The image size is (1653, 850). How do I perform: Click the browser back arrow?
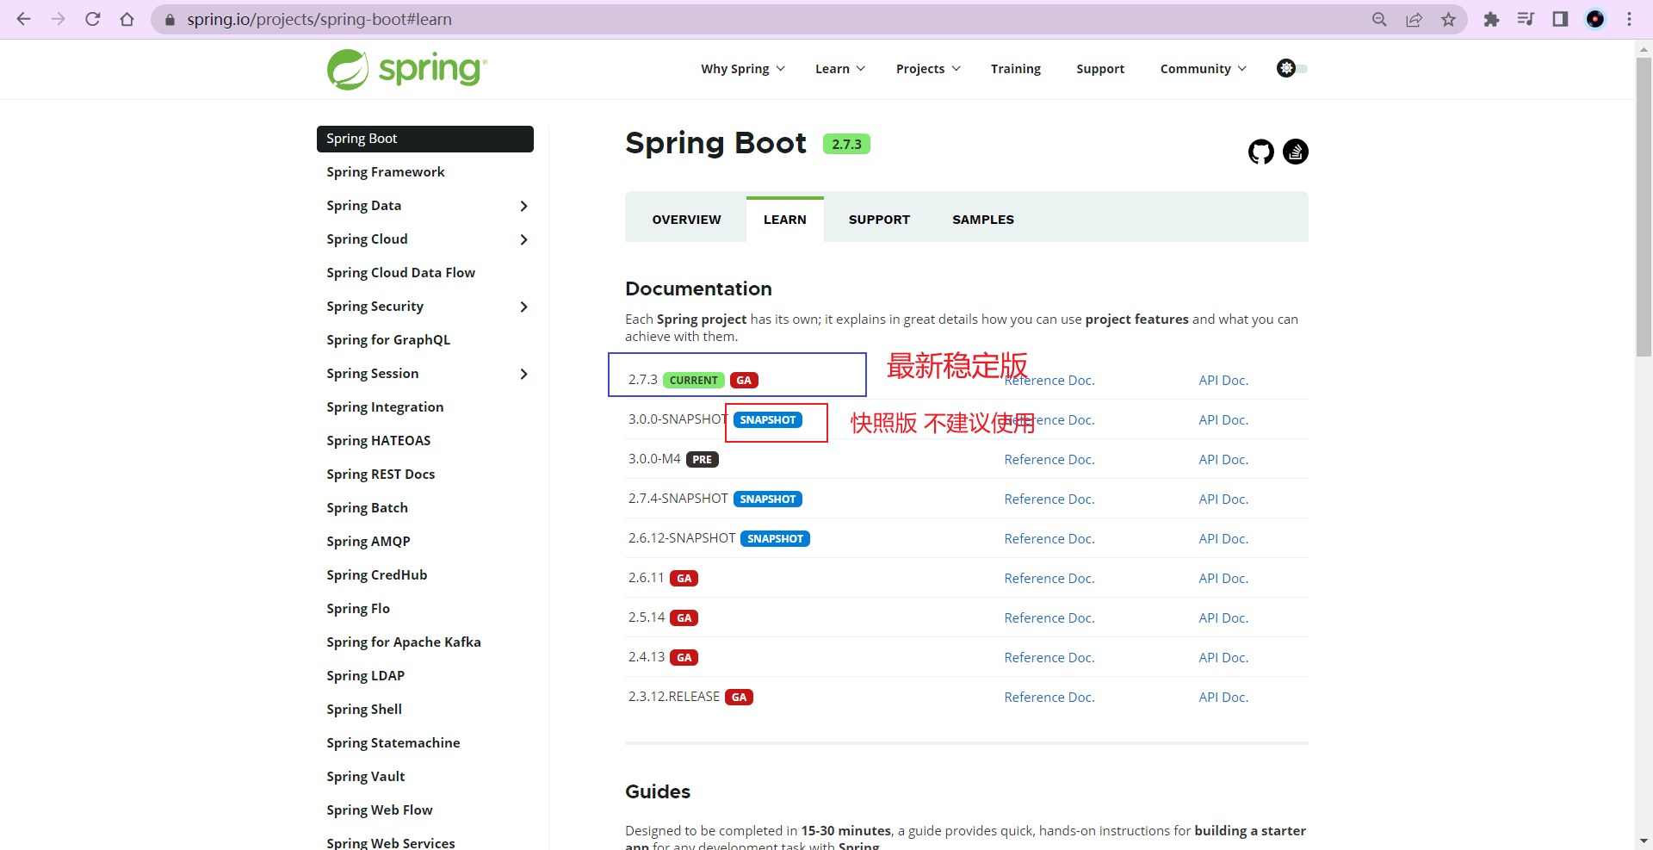tap(24, 19)
